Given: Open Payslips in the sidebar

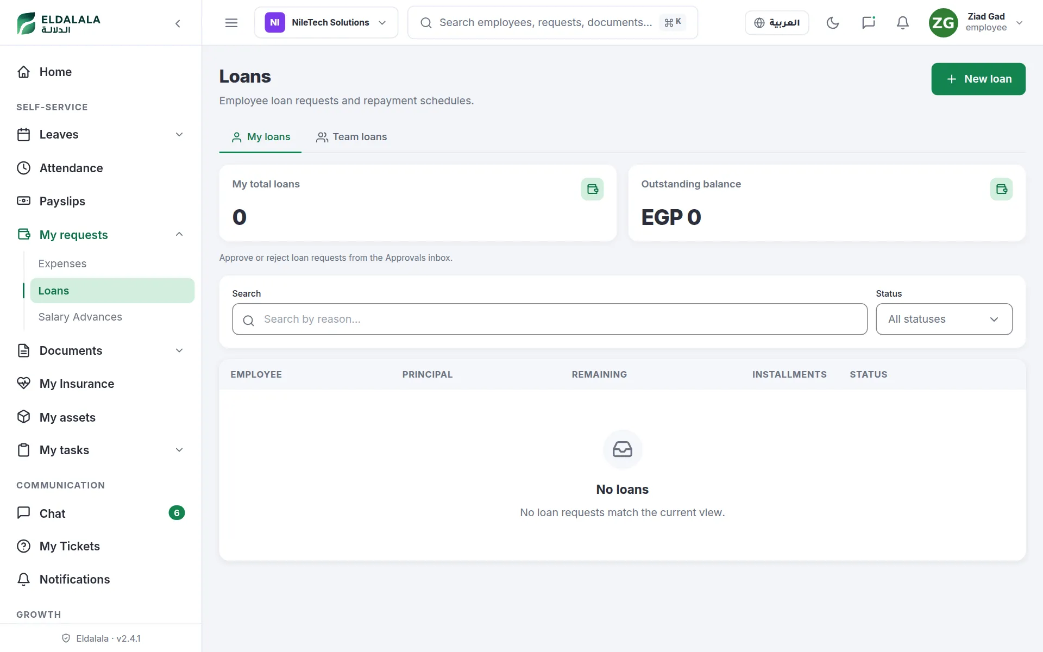Looking at the screenshot, I should coord(101,201).
